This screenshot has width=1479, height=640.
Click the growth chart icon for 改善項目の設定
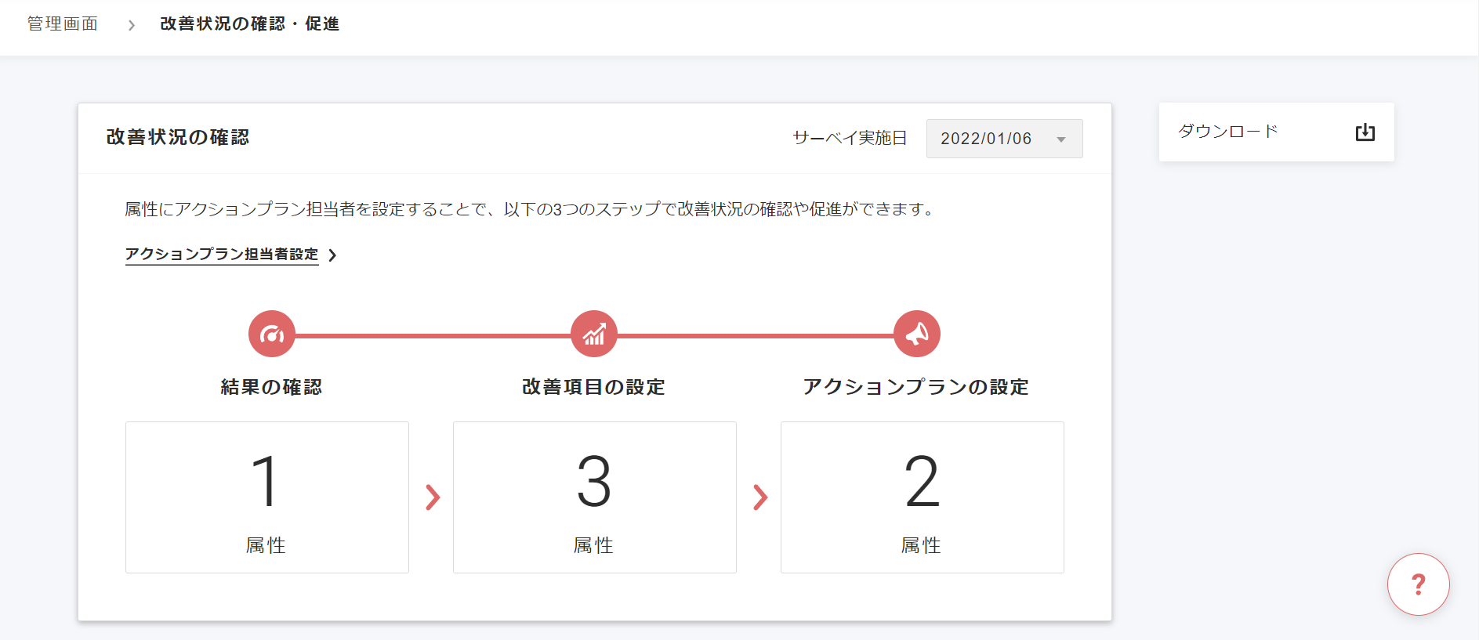coord(594,334)
